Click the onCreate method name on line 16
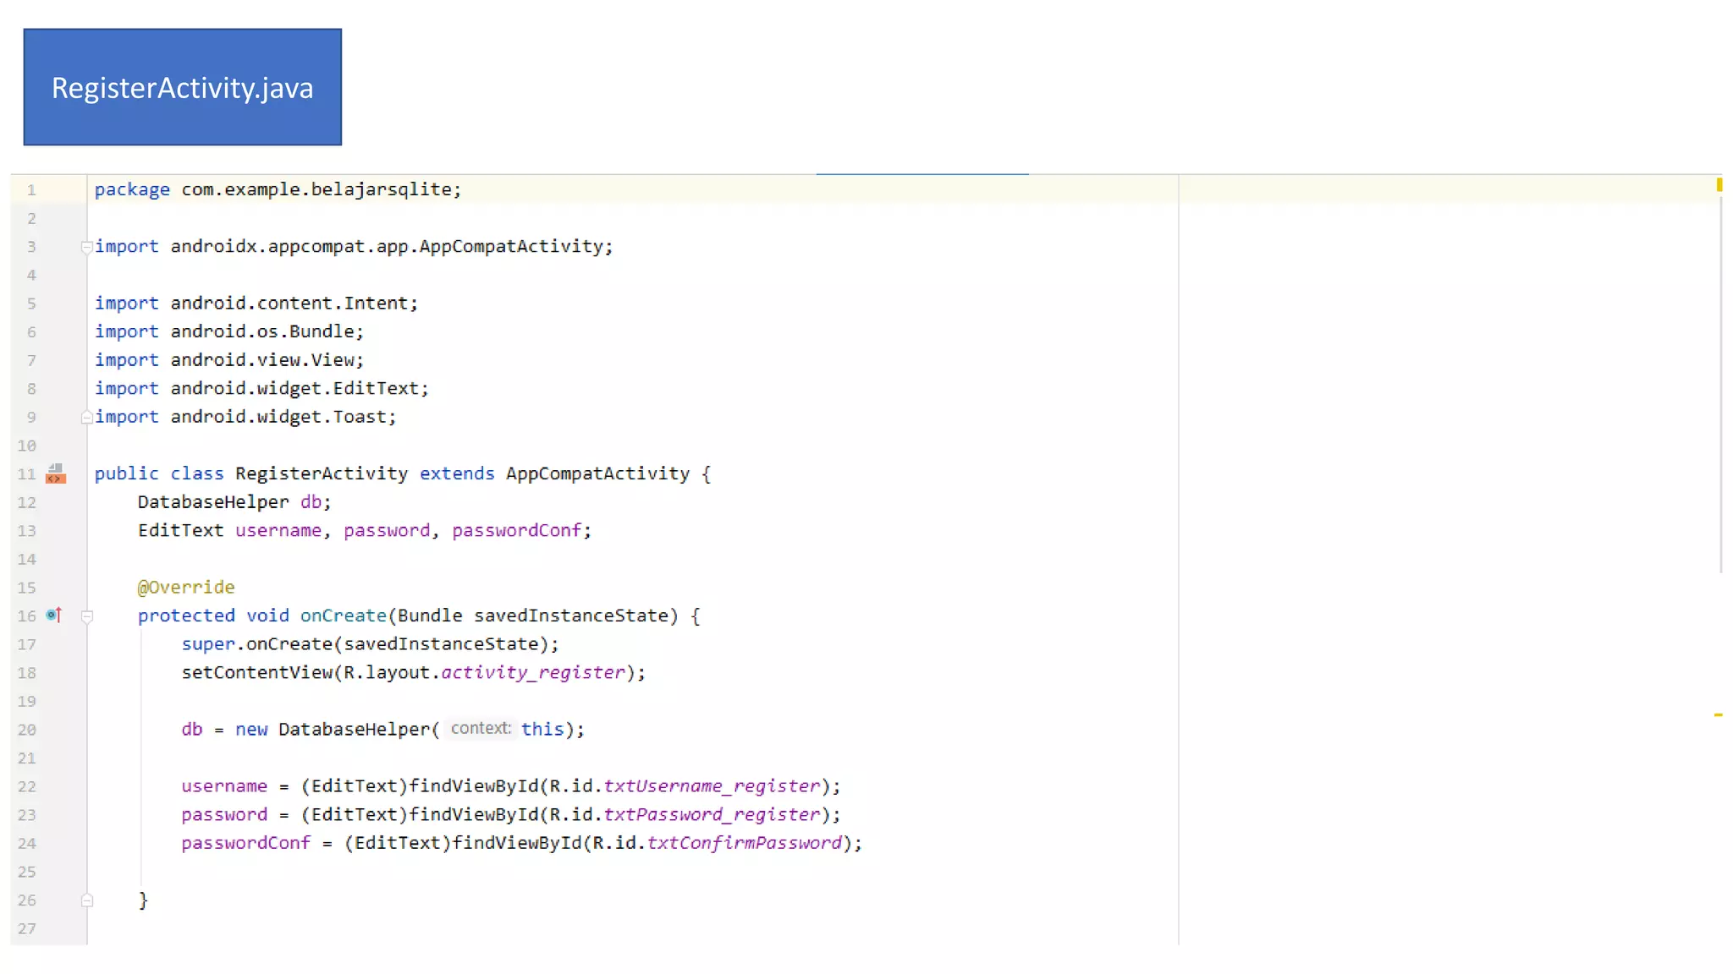The height and width of the screenshot is (974, 1733). pos(343,616)
